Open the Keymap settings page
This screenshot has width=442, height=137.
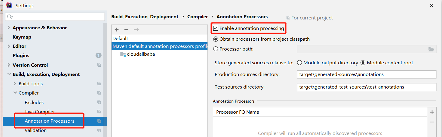(x=22, y=37)
